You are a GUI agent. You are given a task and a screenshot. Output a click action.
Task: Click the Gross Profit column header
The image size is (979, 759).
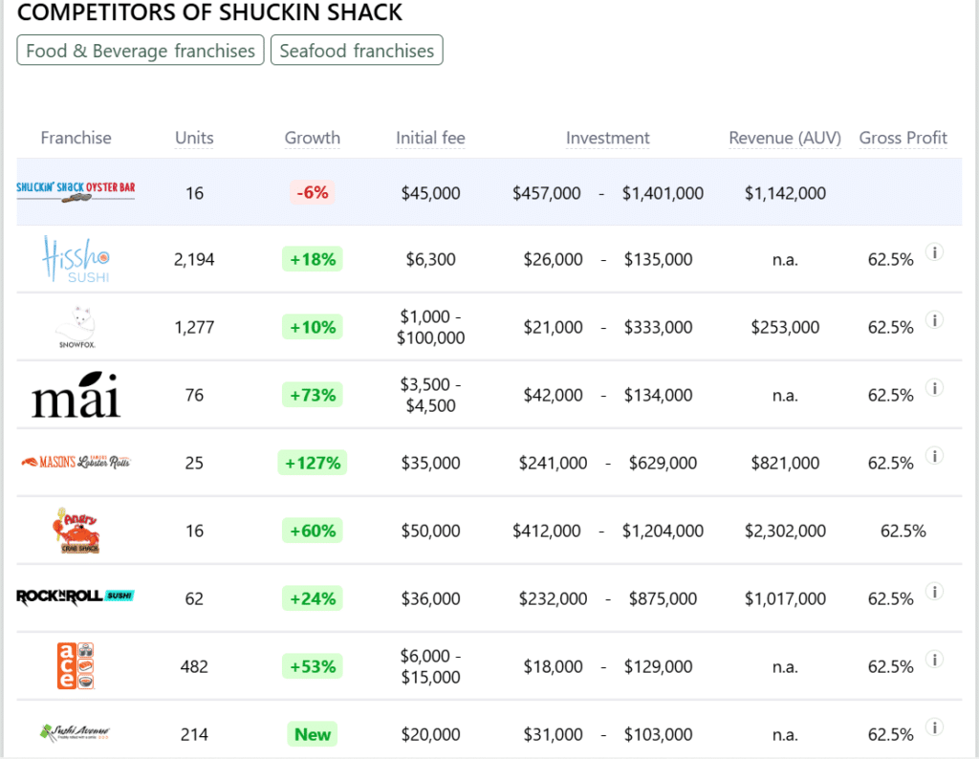pyautogui.click(x=903, y=138)
